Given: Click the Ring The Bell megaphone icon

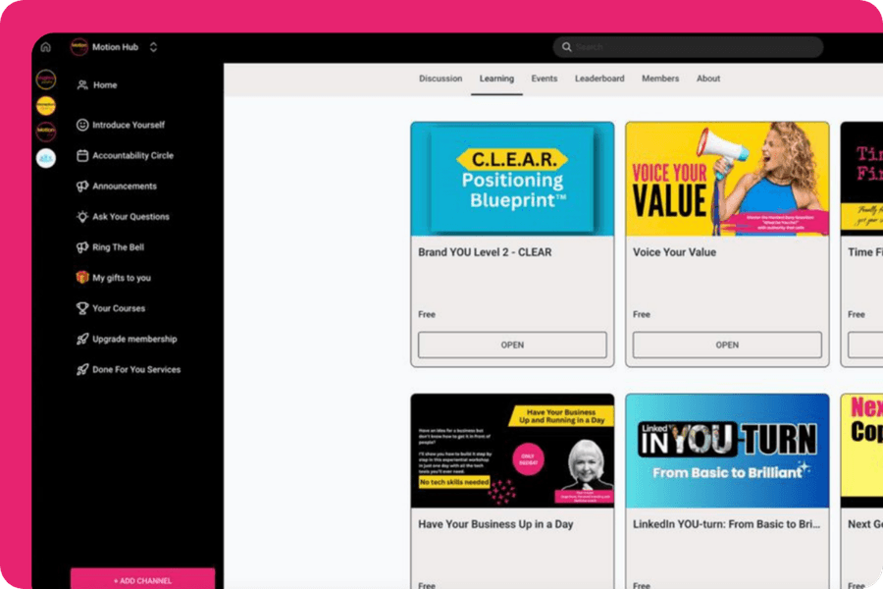Looking at the screenshot, I should pyautogui.click(x=82, y=246).
